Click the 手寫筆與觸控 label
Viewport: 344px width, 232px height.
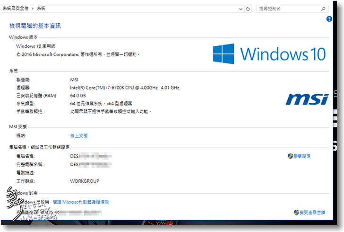[x=30, y=111]
